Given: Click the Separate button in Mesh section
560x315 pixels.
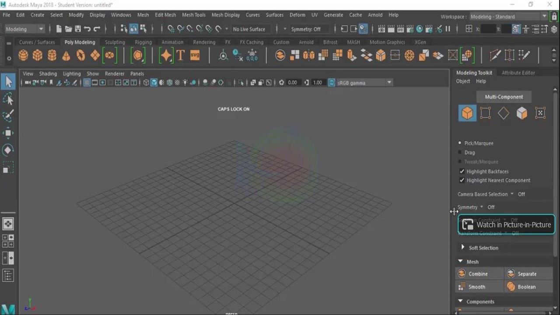Looking at the screenshot, I should coord(527,273).
